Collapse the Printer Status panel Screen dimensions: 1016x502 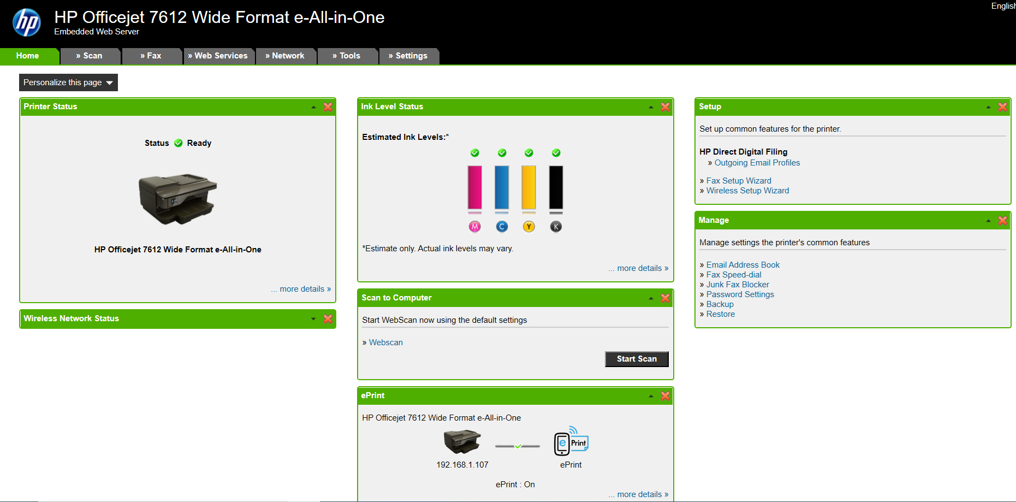(312, 107)
